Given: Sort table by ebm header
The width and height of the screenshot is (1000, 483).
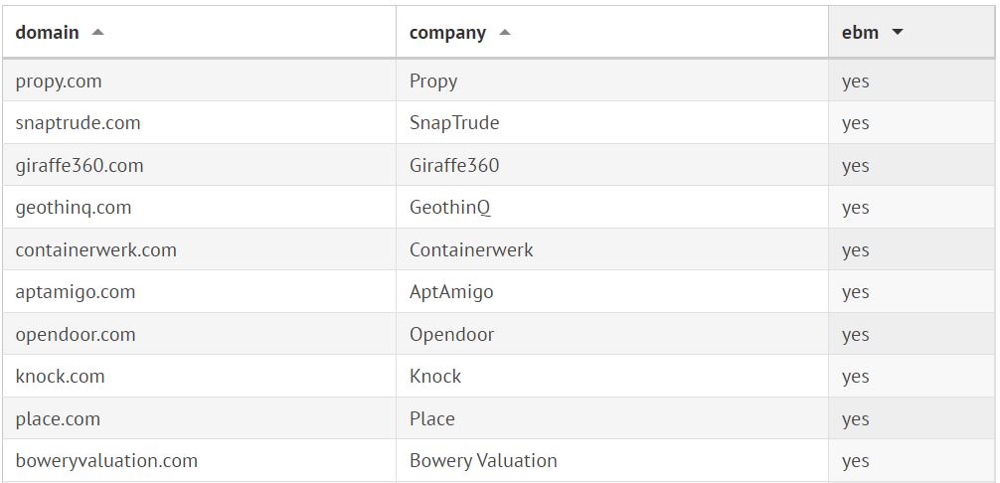Looking at the screenshot, I should [860, 32].
